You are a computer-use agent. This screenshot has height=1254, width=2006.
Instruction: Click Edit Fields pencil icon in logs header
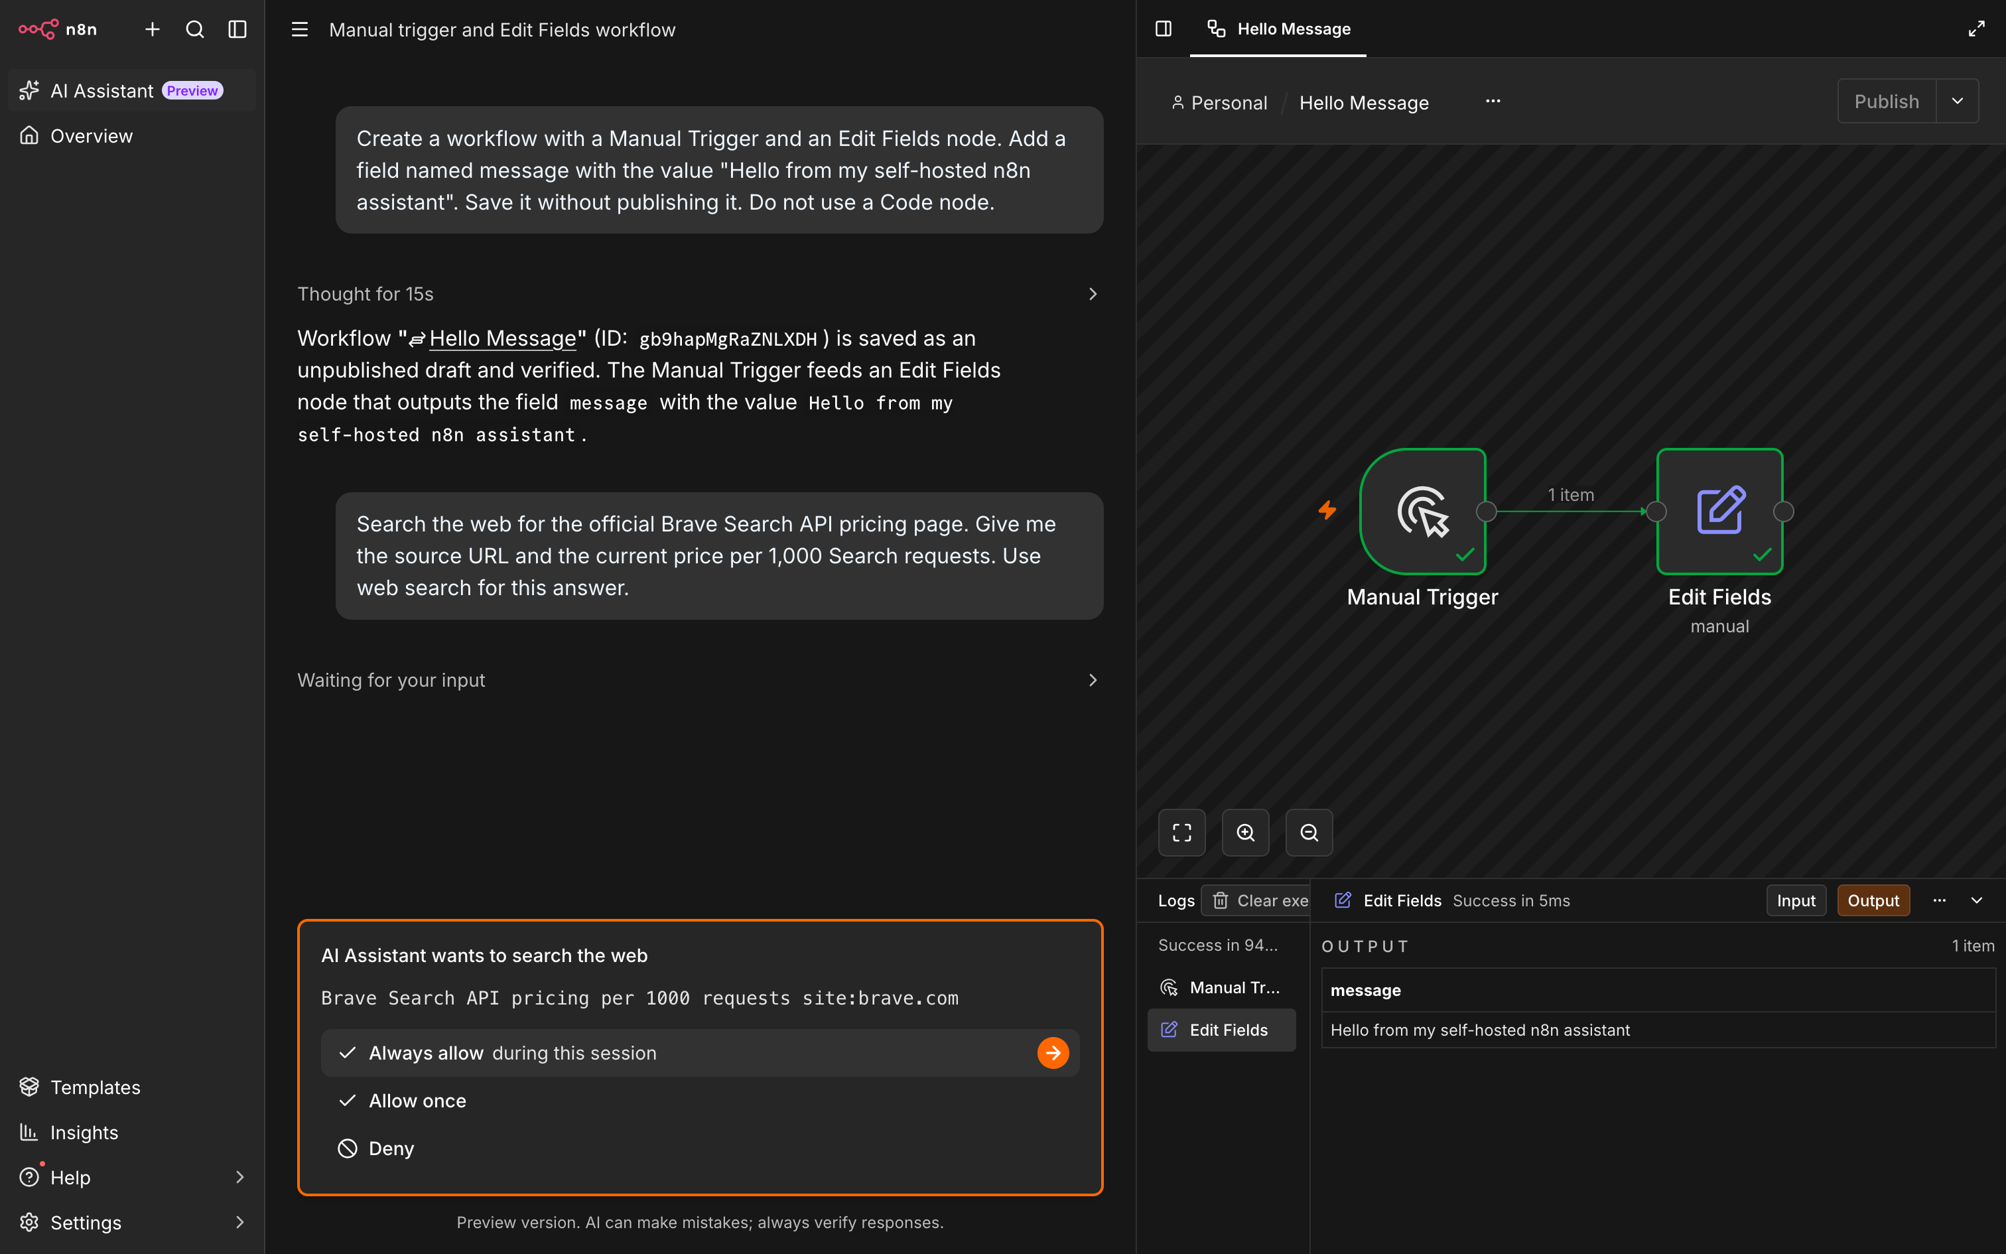pos(1343,901)
